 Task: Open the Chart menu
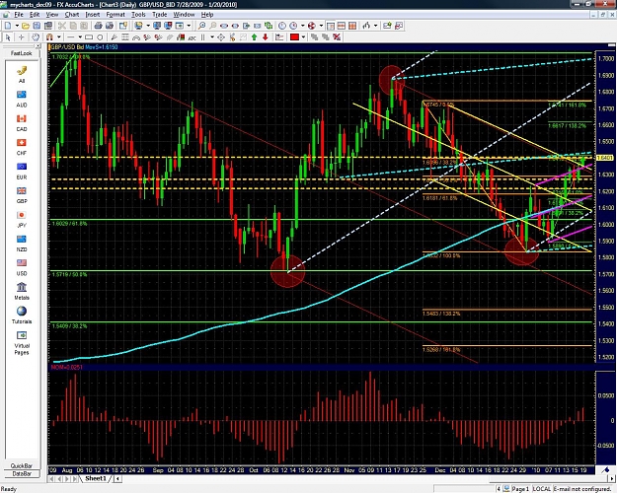click(72, 15)
